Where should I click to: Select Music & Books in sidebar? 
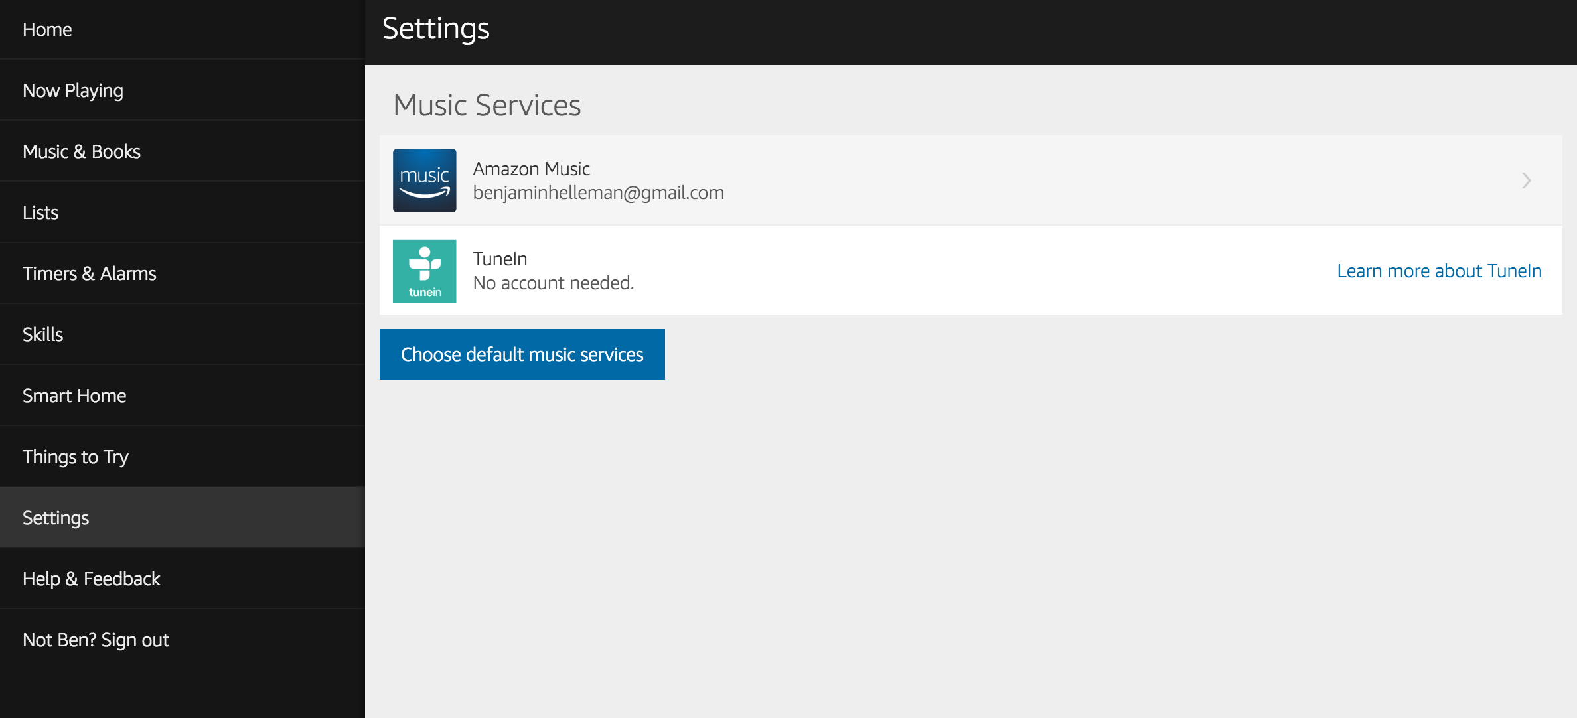point(183,151)
